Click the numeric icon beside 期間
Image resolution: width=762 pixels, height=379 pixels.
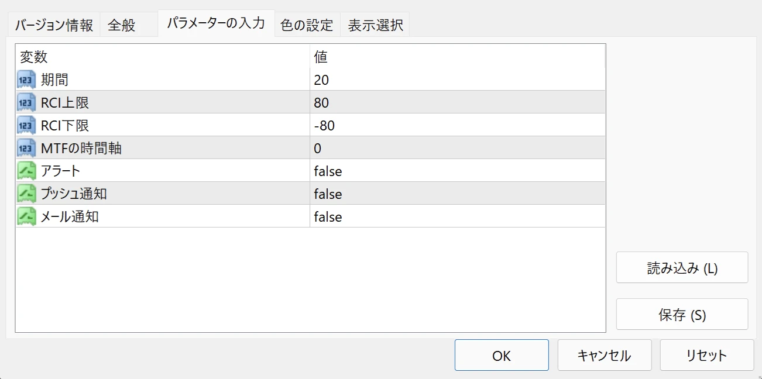[26, 80]
